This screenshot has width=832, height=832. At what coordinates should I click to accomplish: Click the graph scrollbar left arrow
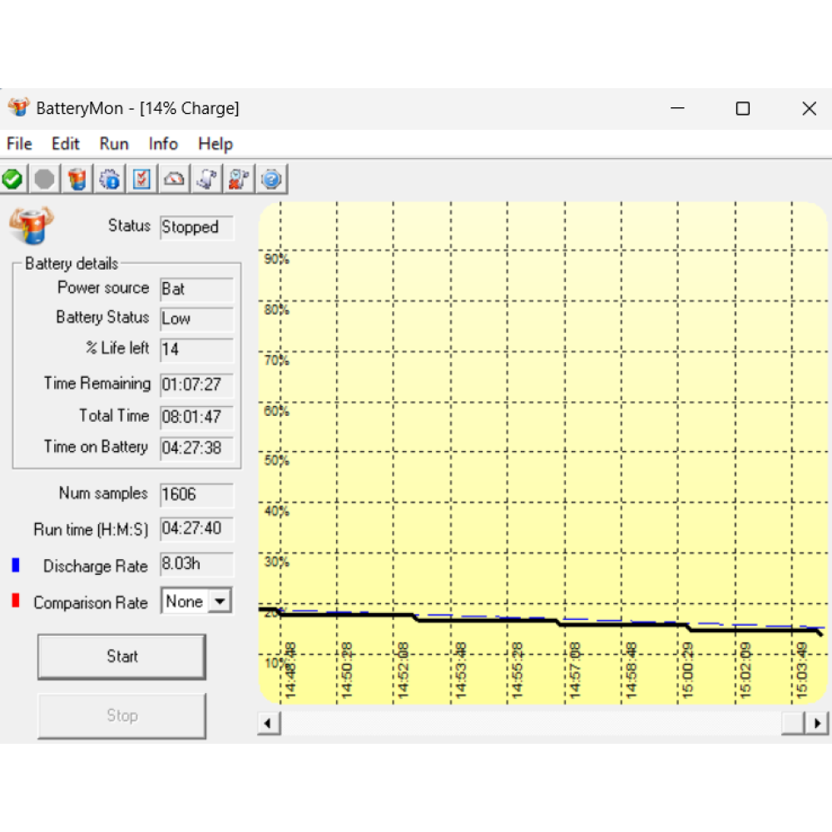[x=269, y=724]
